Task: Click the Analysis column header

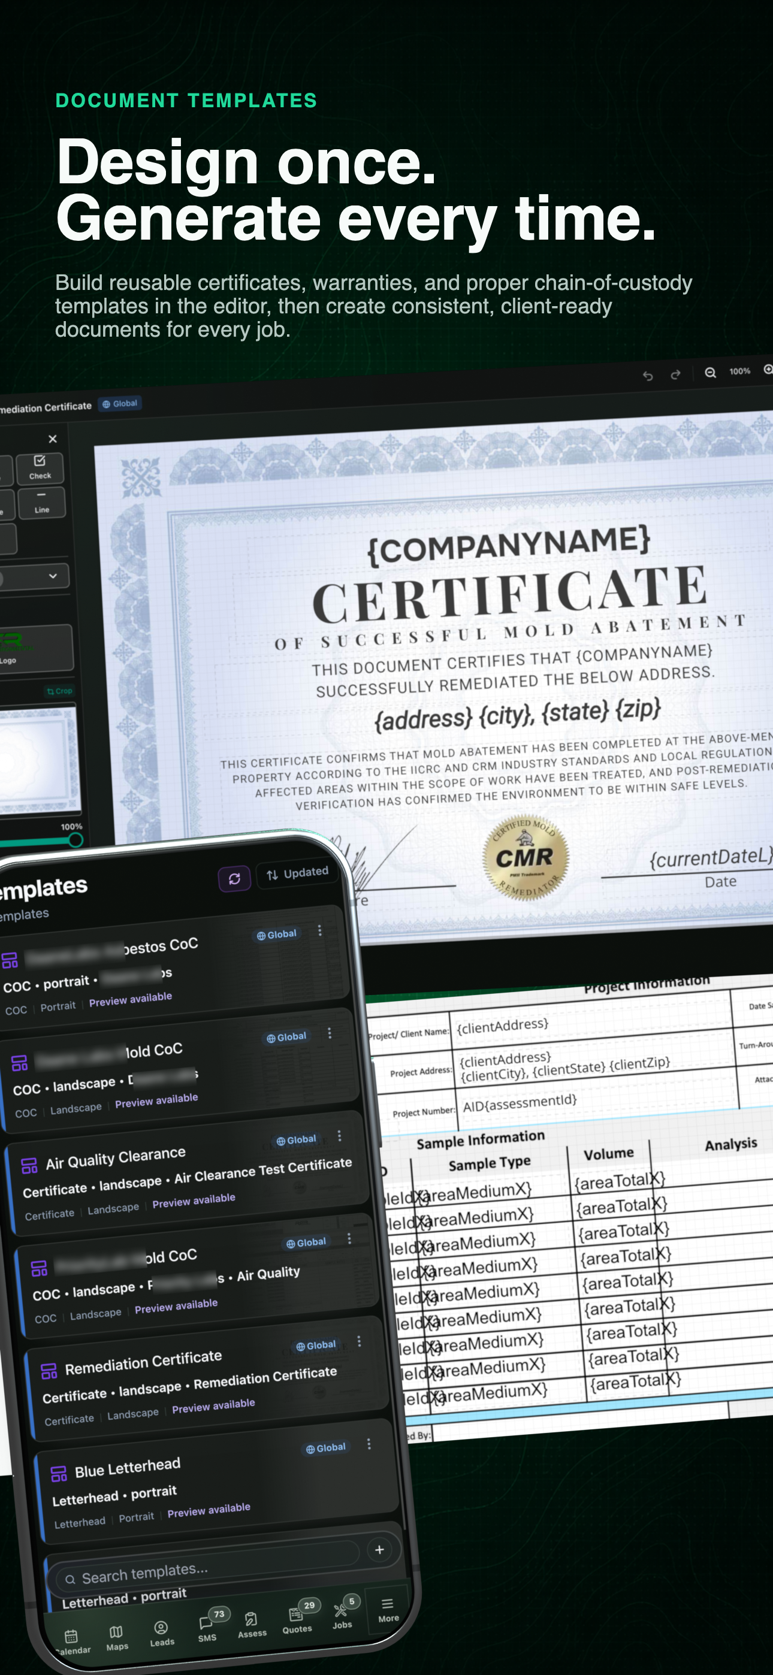Action: coord(730,1144)
